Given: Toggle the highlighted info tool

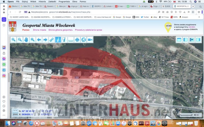Looking at the screenshot, I should coord(58,40).
